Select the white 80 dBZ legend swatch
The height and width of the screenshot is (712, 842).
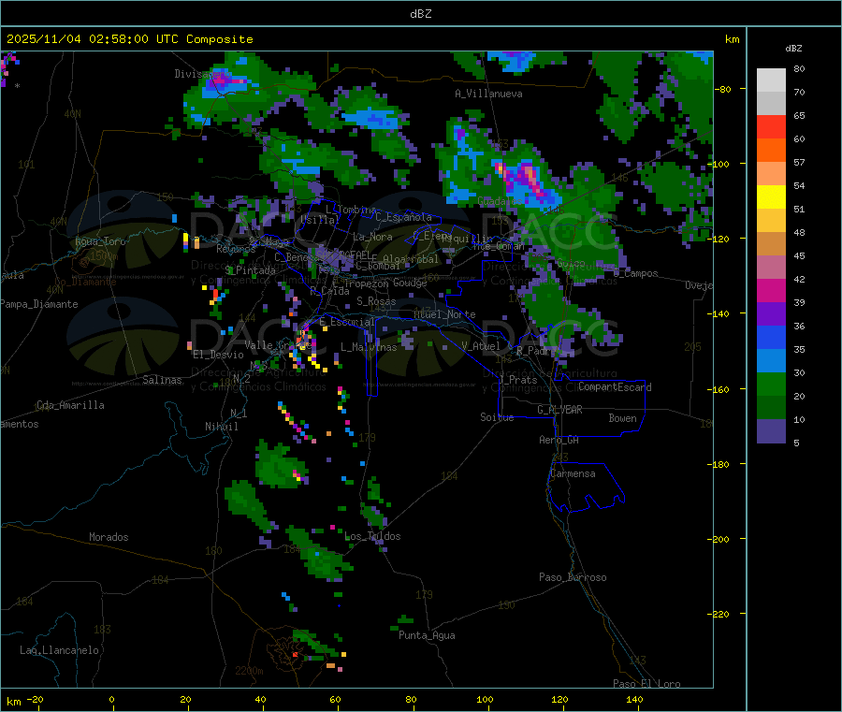coord(771,80)
